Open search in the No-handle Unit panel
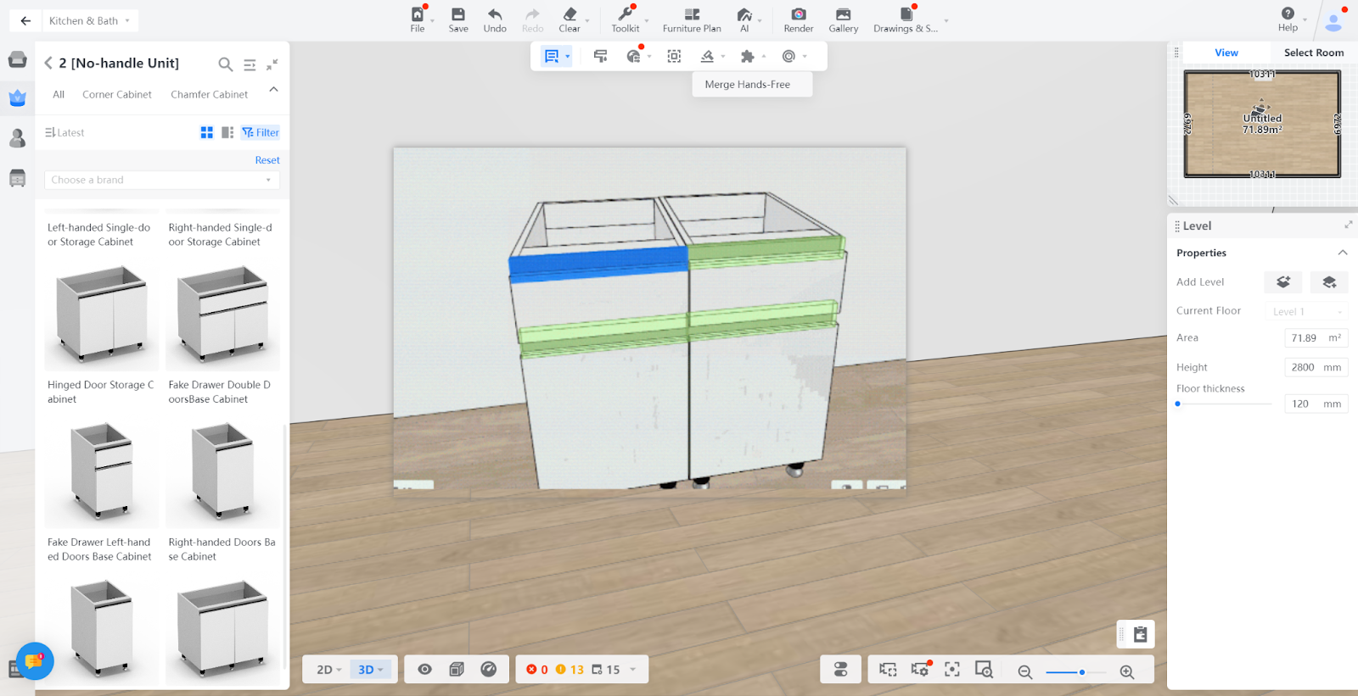Image resolution: width=1358 pixels, height=696 pixels. (225, 64)
